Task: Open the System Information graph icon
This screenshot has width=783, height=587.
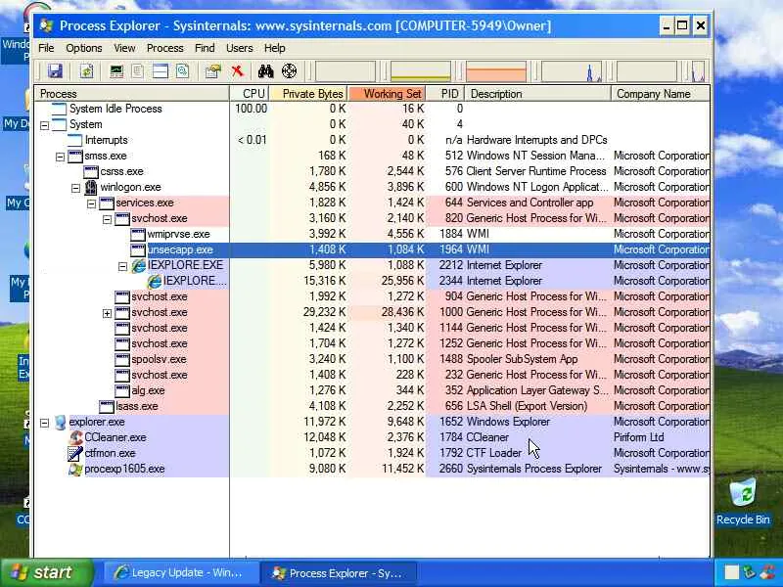Action: tap(116, 71)
